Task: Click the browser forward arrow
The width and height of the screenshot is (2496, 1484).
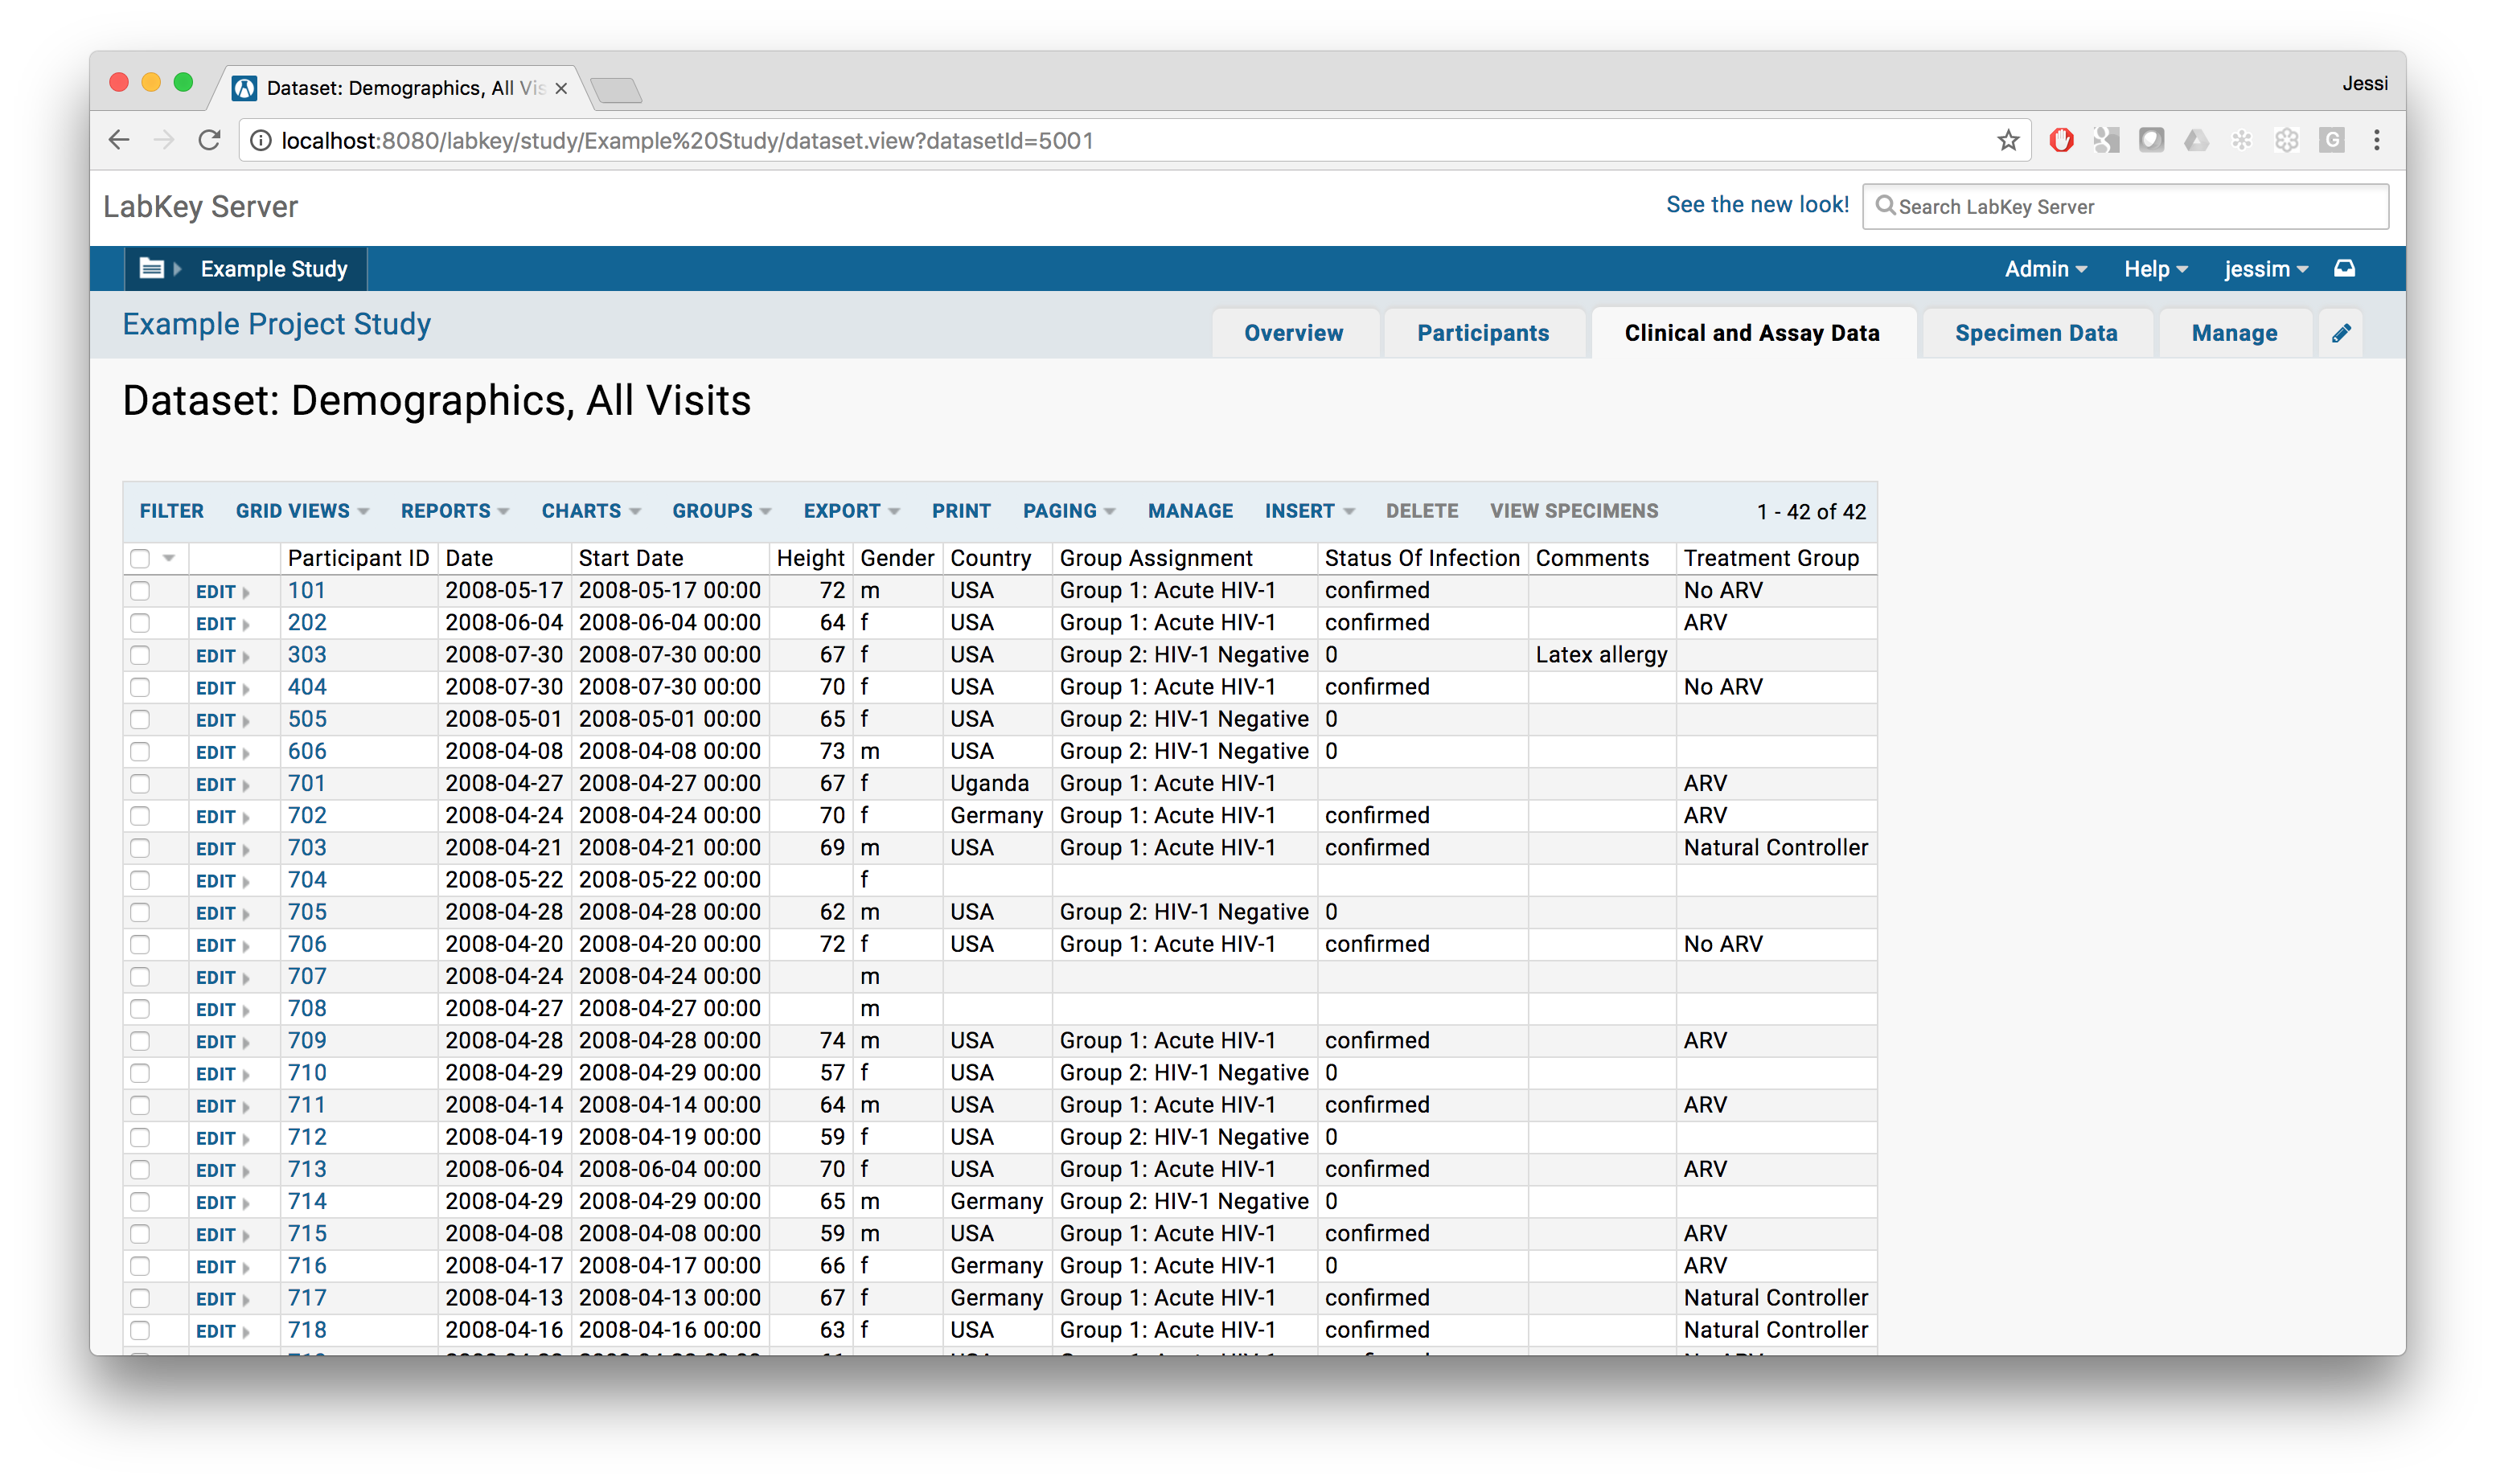Action: click(164, 140)
